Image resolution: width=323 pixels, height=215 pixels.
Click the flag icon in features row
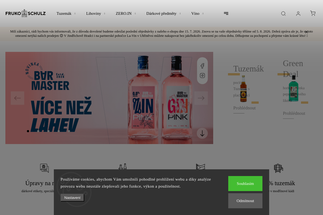(x=201, y=167)
